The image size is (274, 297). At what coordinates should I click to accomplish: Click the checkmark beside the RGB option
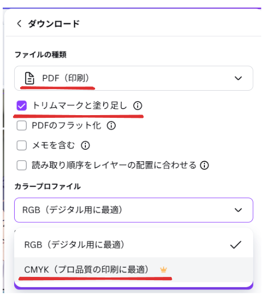[x=235, y=244]
